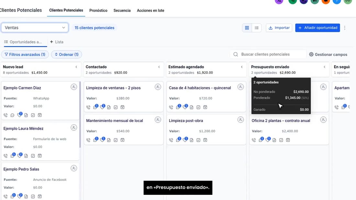Add a new Lista view

tap(57, 42)
